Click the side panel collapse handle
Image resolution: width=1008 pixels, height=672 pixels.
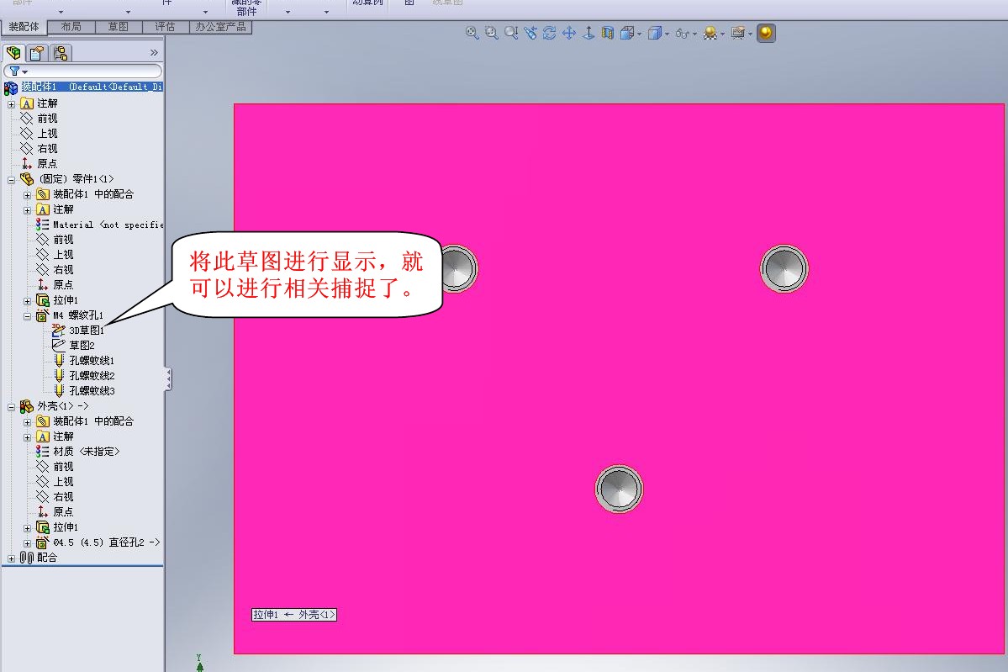click(x=168, y=378)
